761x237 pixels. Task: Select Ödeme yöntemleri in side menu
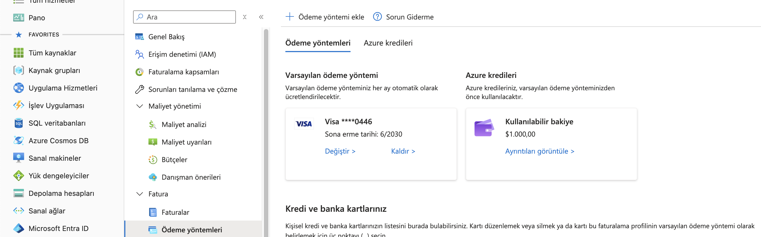click(194, 229)
